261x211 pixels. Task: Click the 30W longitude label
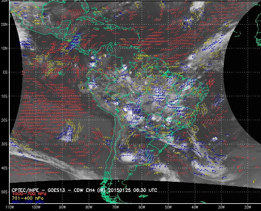[x=221, y=207]
